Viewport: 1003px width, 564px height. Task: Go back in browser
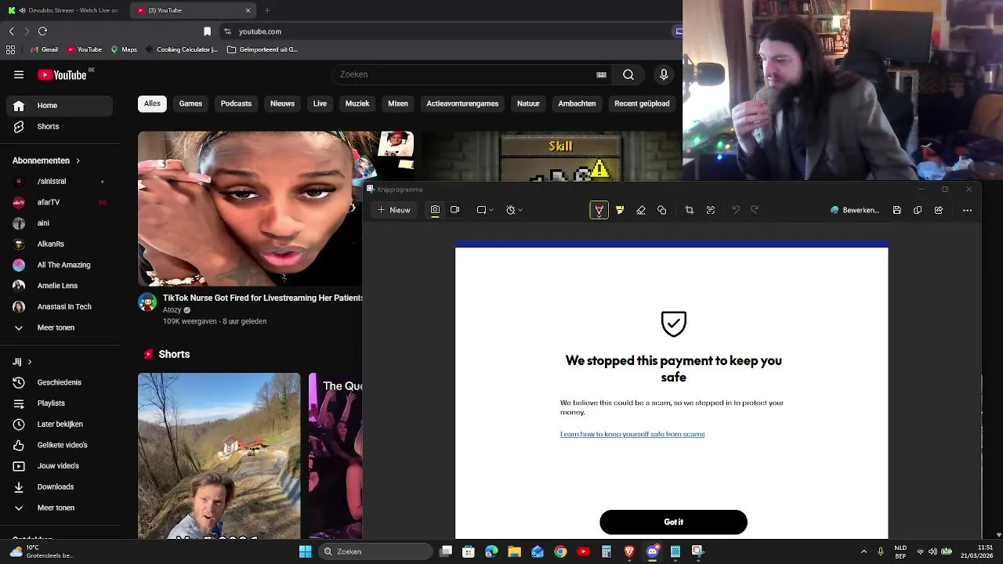coord(11,31)
